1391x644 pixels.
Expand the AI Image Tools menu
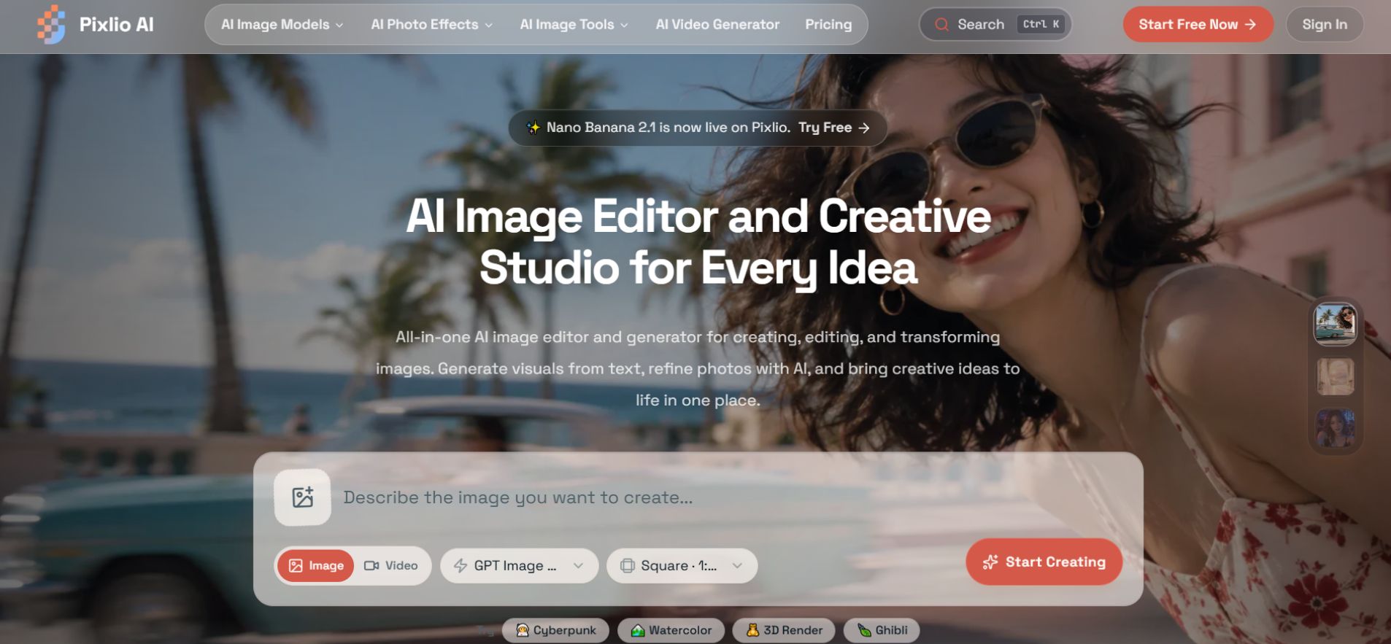click(574, 25)
